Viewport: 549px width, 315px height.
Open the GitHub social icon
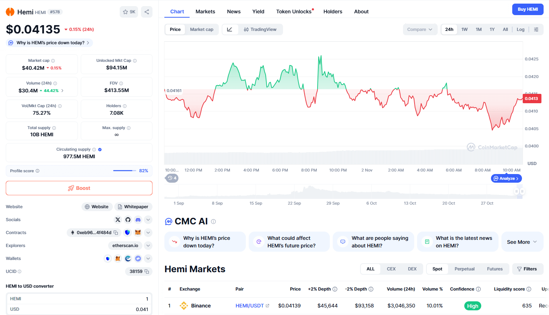[x=128, y=220]
